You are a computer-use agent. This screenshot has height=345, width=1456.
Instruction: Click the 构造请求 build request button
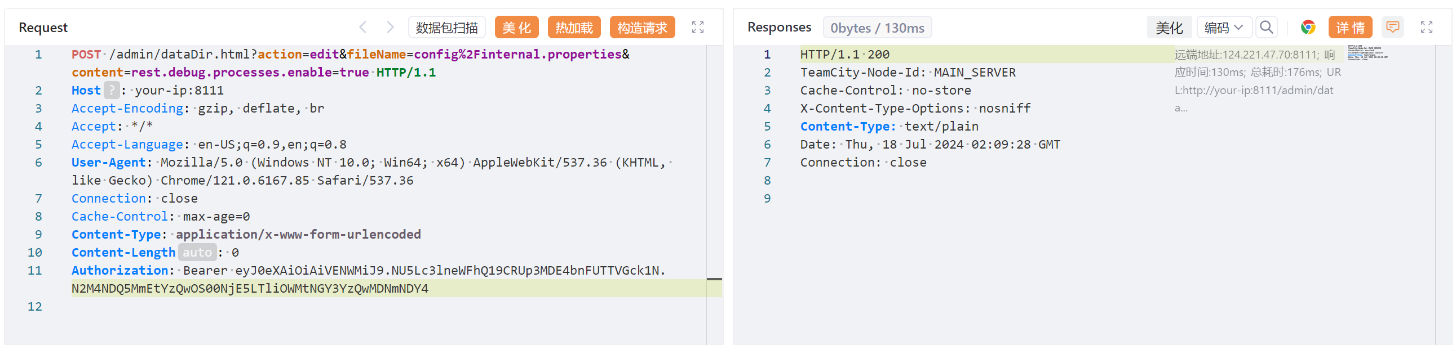[642, 27]
